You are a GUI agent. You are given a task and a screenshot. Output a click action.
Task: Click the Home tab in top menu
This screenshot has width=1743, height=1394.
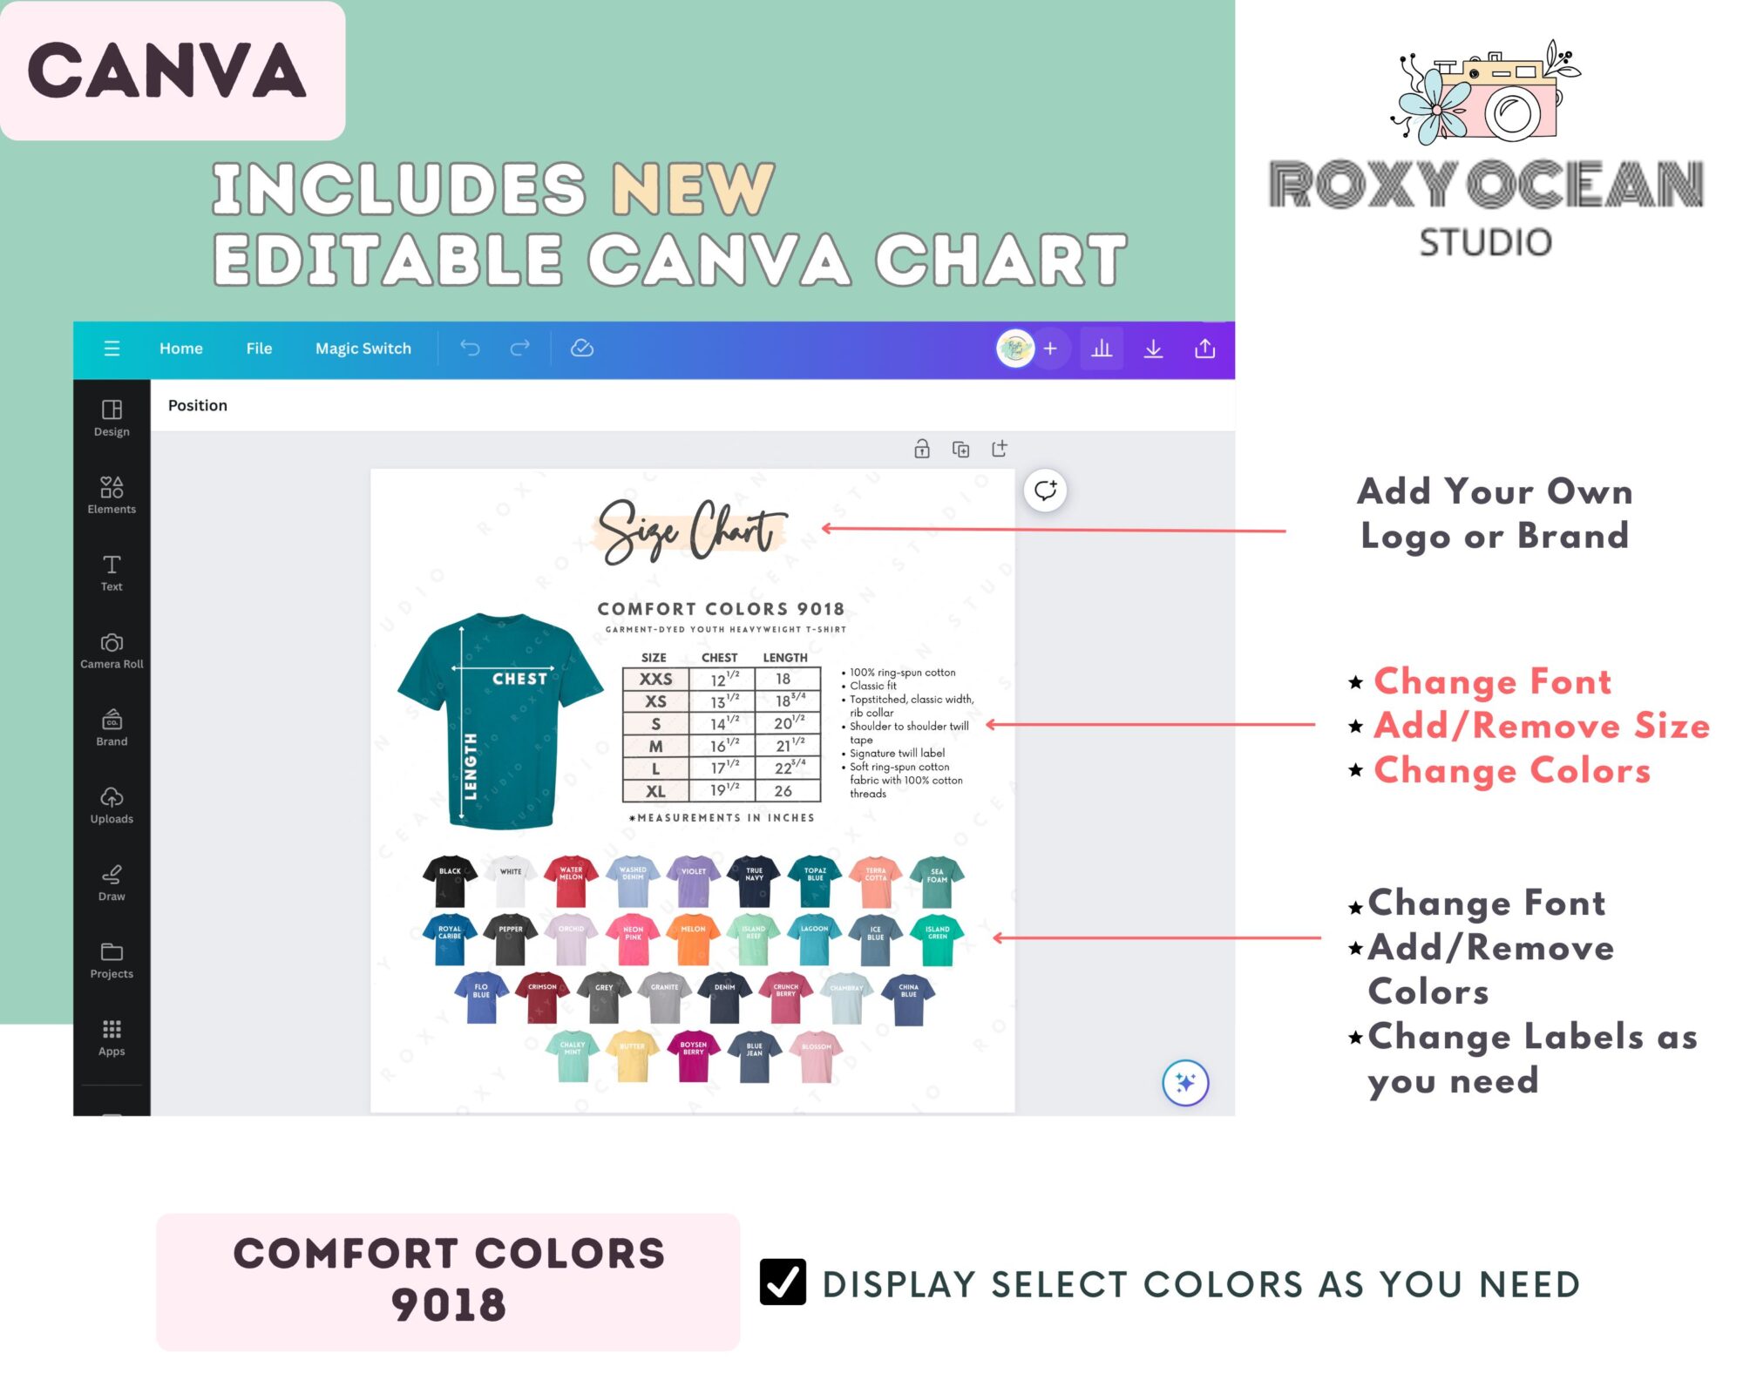[180, 347]
